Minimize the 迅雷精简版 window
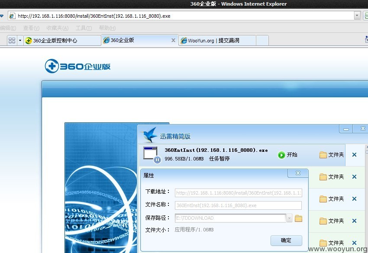The height and width of the screenshot is (253, 368). click(346, 129)
